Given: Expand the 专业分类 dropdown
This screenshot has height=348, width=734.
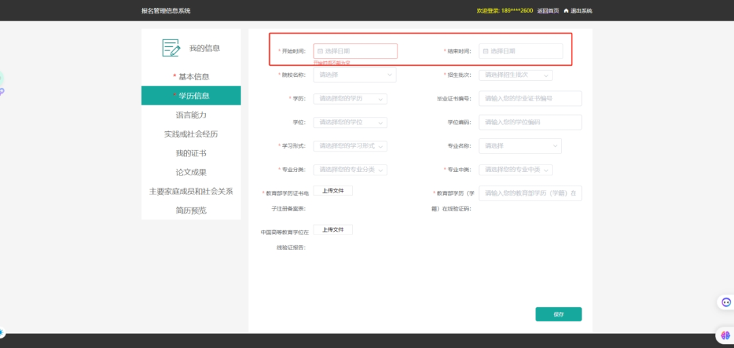Looking at the screenshot, I should pyautogui.click(x=350, y=169).
